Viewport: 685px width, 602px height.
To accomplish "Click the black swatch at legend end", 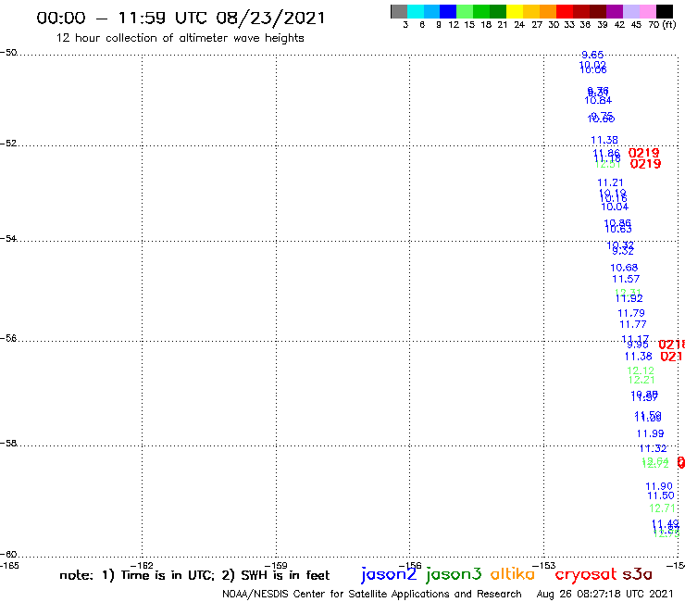I will pos(665,11).
